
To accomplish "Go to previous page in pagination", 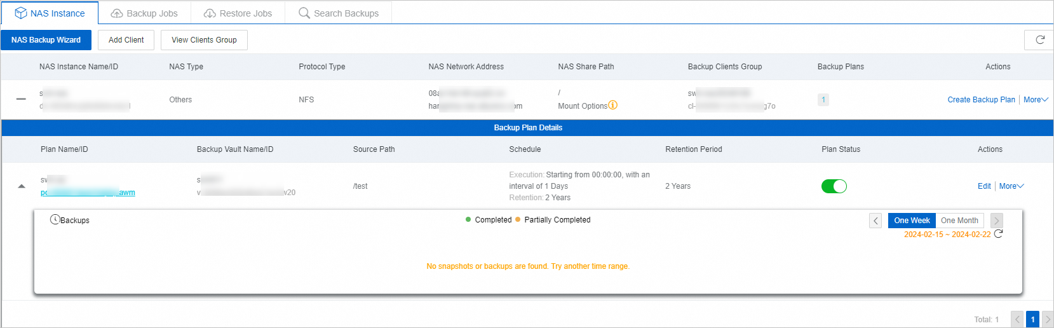I will [1018, 319].
